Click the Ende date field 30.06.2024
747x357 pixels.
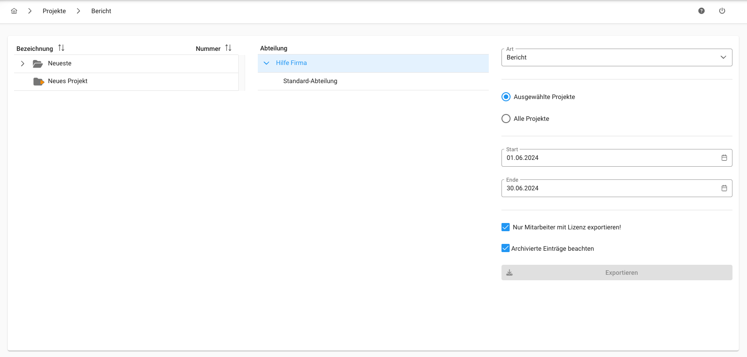(617, 188)
